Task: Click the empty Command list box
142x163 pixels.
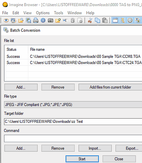Action: 73,138
